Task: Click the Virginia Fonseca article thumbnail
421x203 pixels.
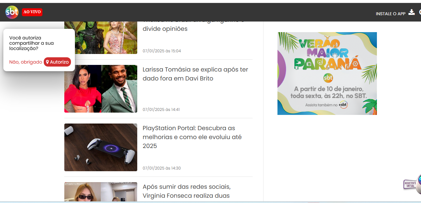Action: (101, 192)
